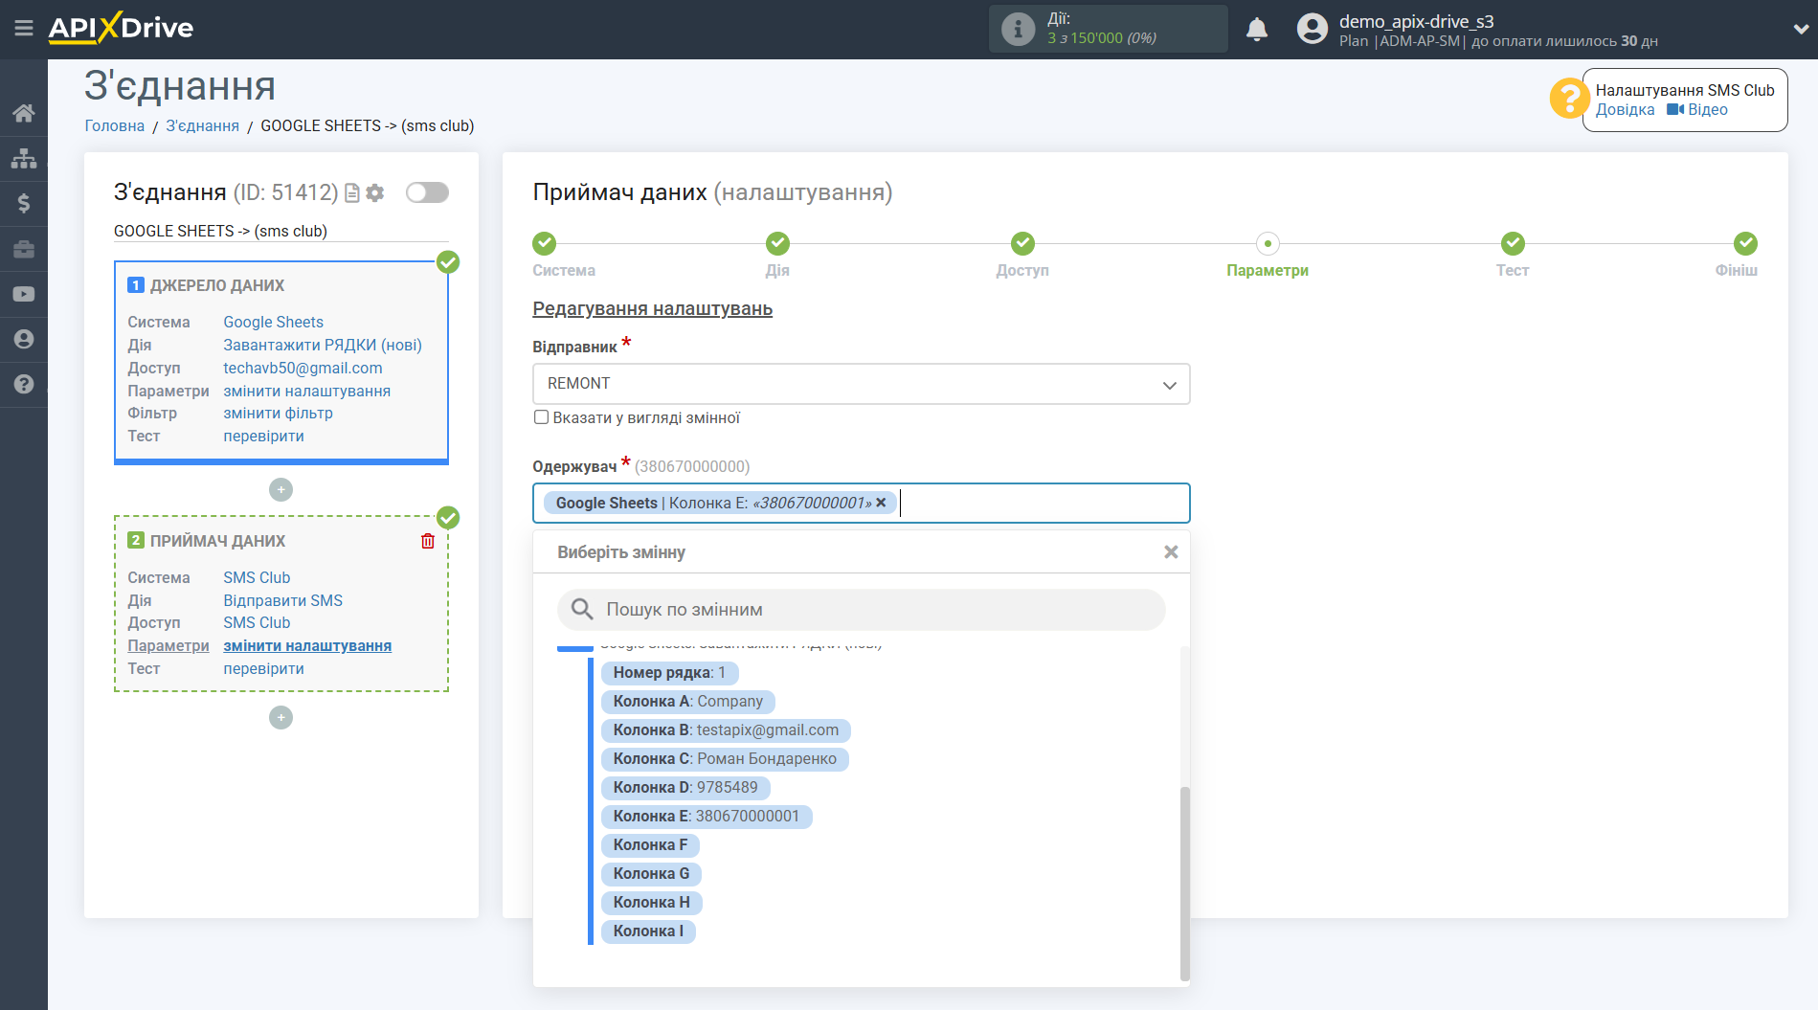Screen dimensions: 1818x1010
Task: Click Відправити SMS action link
Action: click(x=282, y=600)
